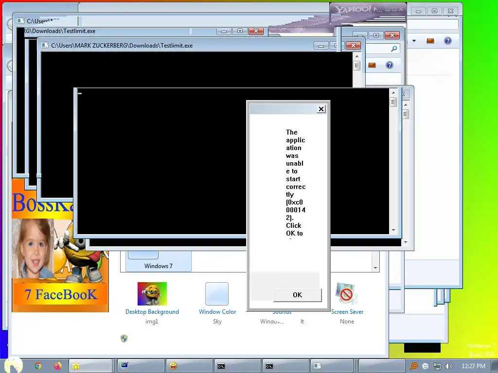The height and width of the screenshot is (373, 498).
Task: Click the Desktop Background link text
Action: (x=152, y=312)
